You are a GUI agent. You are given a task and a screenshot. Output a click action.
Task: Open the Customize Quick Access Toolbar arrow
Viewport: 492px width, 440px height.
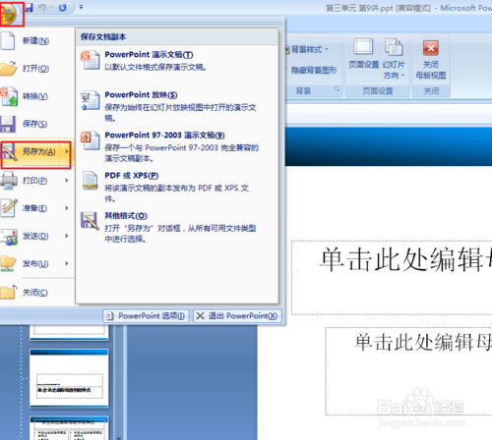81,7
